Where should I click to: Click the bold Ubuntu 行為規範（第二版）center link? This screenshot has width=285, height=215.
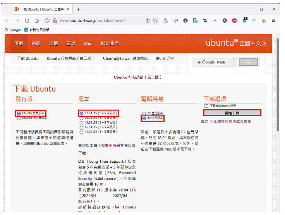137,77
